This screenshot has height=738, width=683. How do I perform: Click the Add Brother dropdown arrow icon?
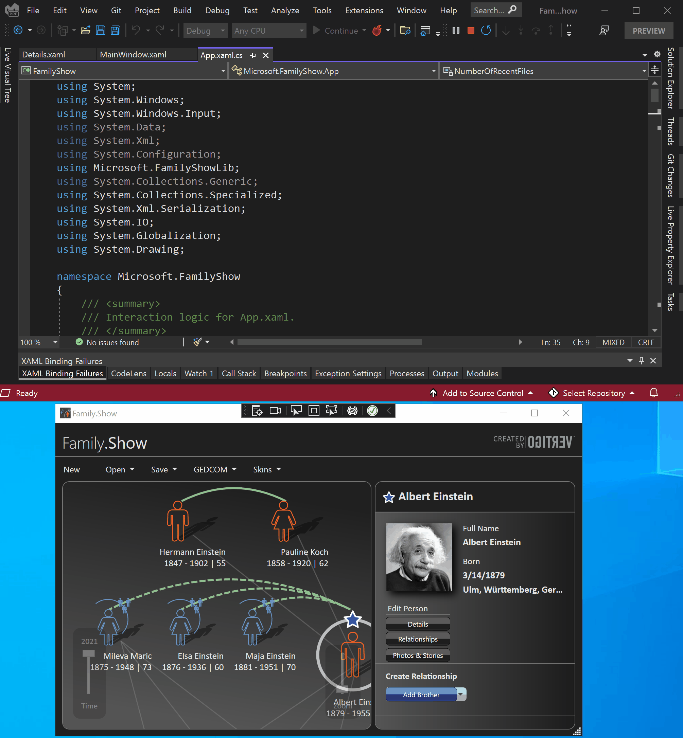click(x=460, y=695)
